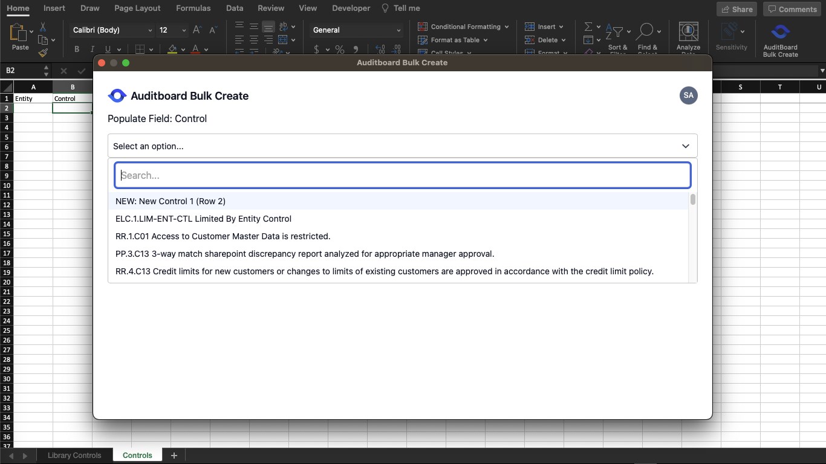This screenshot has height=464, width=826.
Task: Toggle bold formatting
Action: click(77, 50)
